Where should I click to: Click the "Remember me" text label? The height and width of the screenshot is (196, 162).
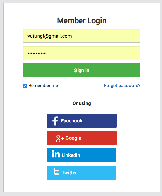click(x=43, y=86)
